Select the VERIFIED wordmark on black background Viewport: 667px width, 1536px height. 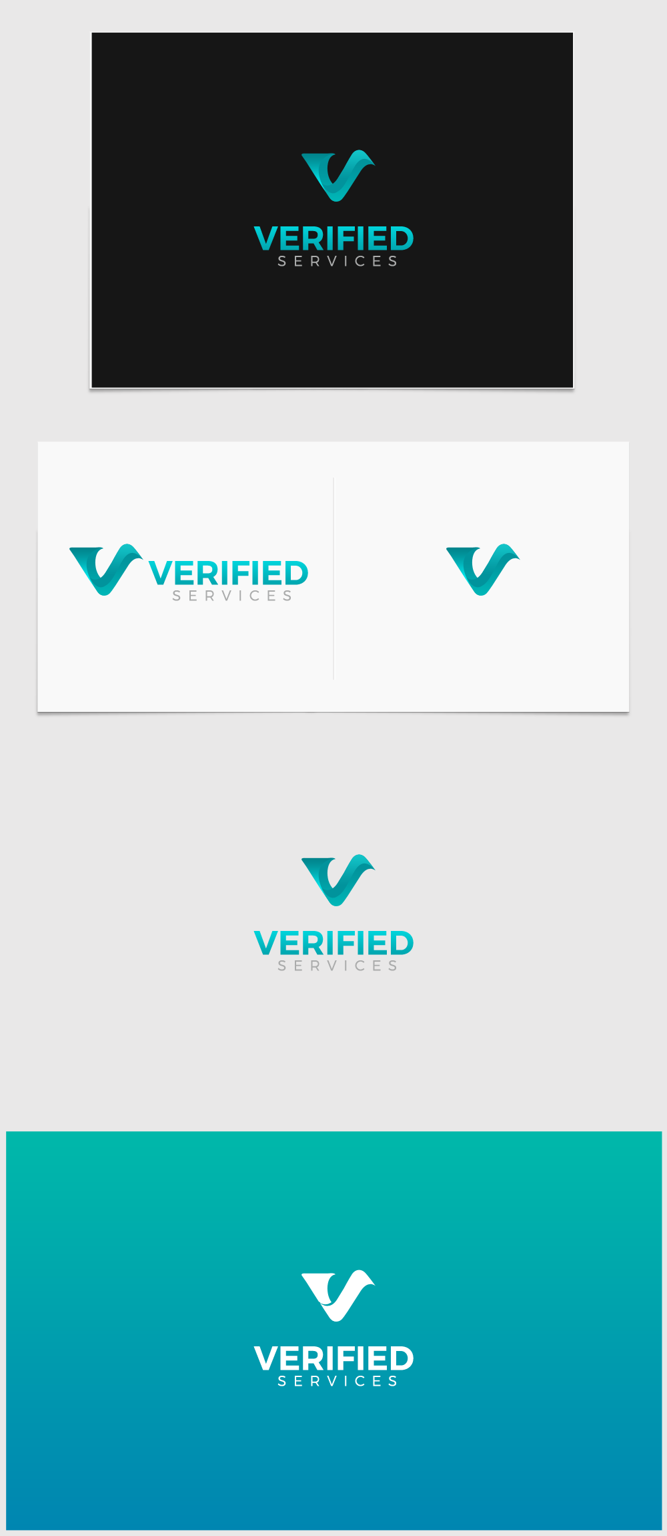pos(333,238)
